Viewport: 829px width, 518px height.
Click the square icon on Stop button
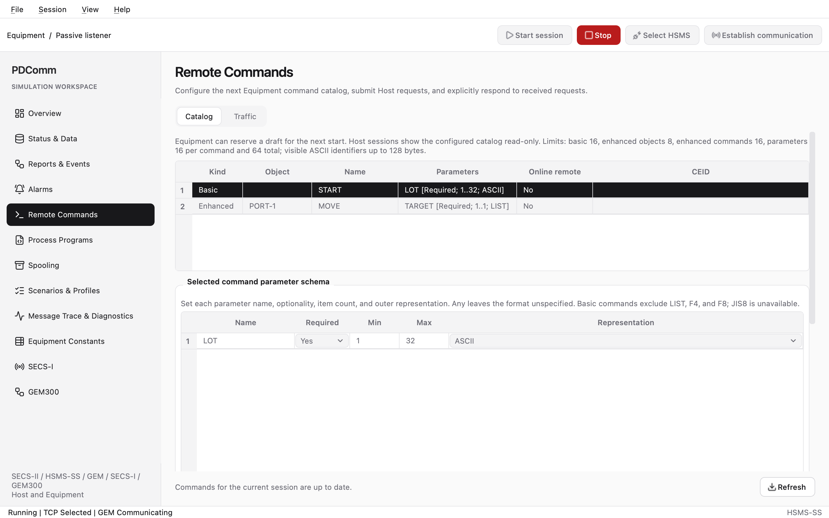click(x=589, y=35)
